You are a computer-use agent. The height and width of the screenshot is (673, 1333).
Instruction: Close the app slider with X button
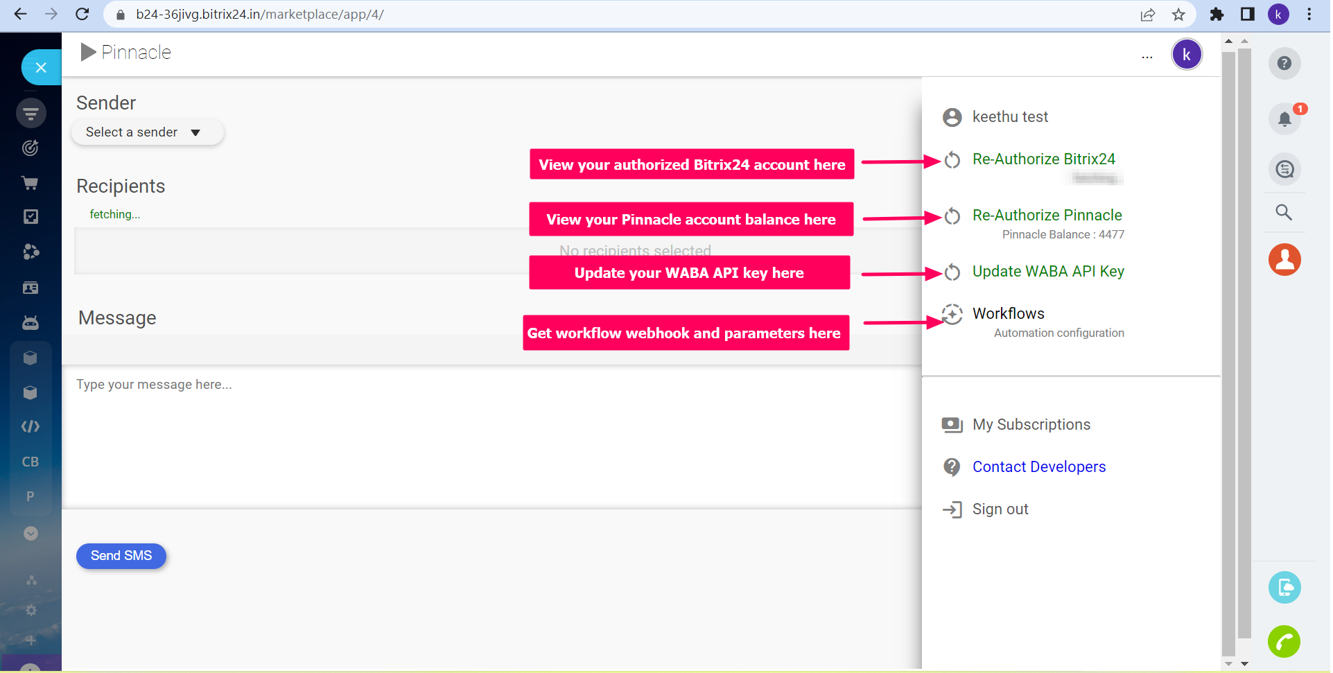pos(41,67)
